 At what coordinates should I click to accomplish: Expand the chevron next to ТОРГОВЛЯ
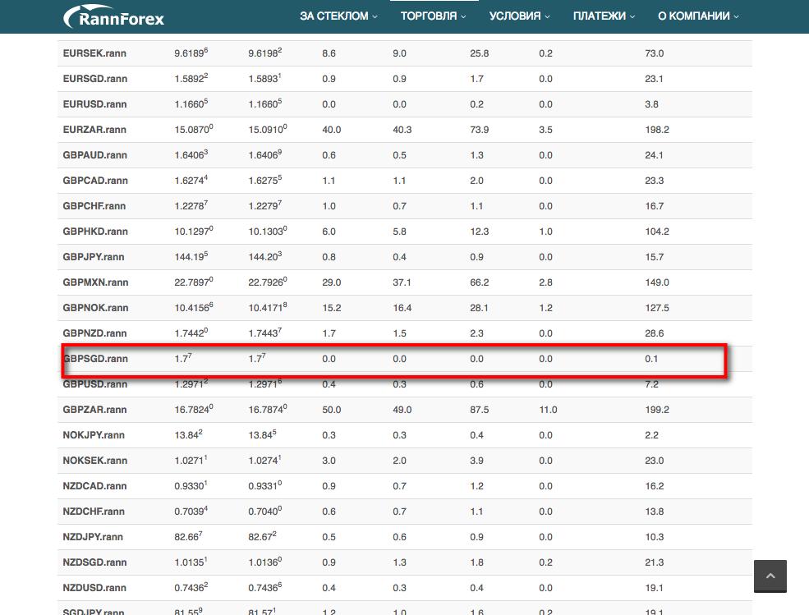[463, 17]
